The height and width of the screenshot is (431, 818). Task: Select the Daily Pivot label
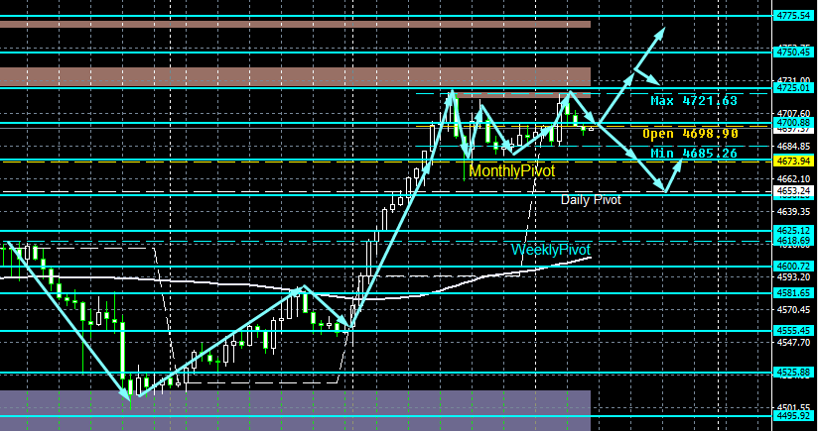(x=591, y=200)
